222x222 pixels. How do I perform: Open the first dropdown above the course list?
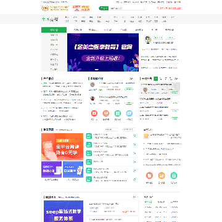111,129
